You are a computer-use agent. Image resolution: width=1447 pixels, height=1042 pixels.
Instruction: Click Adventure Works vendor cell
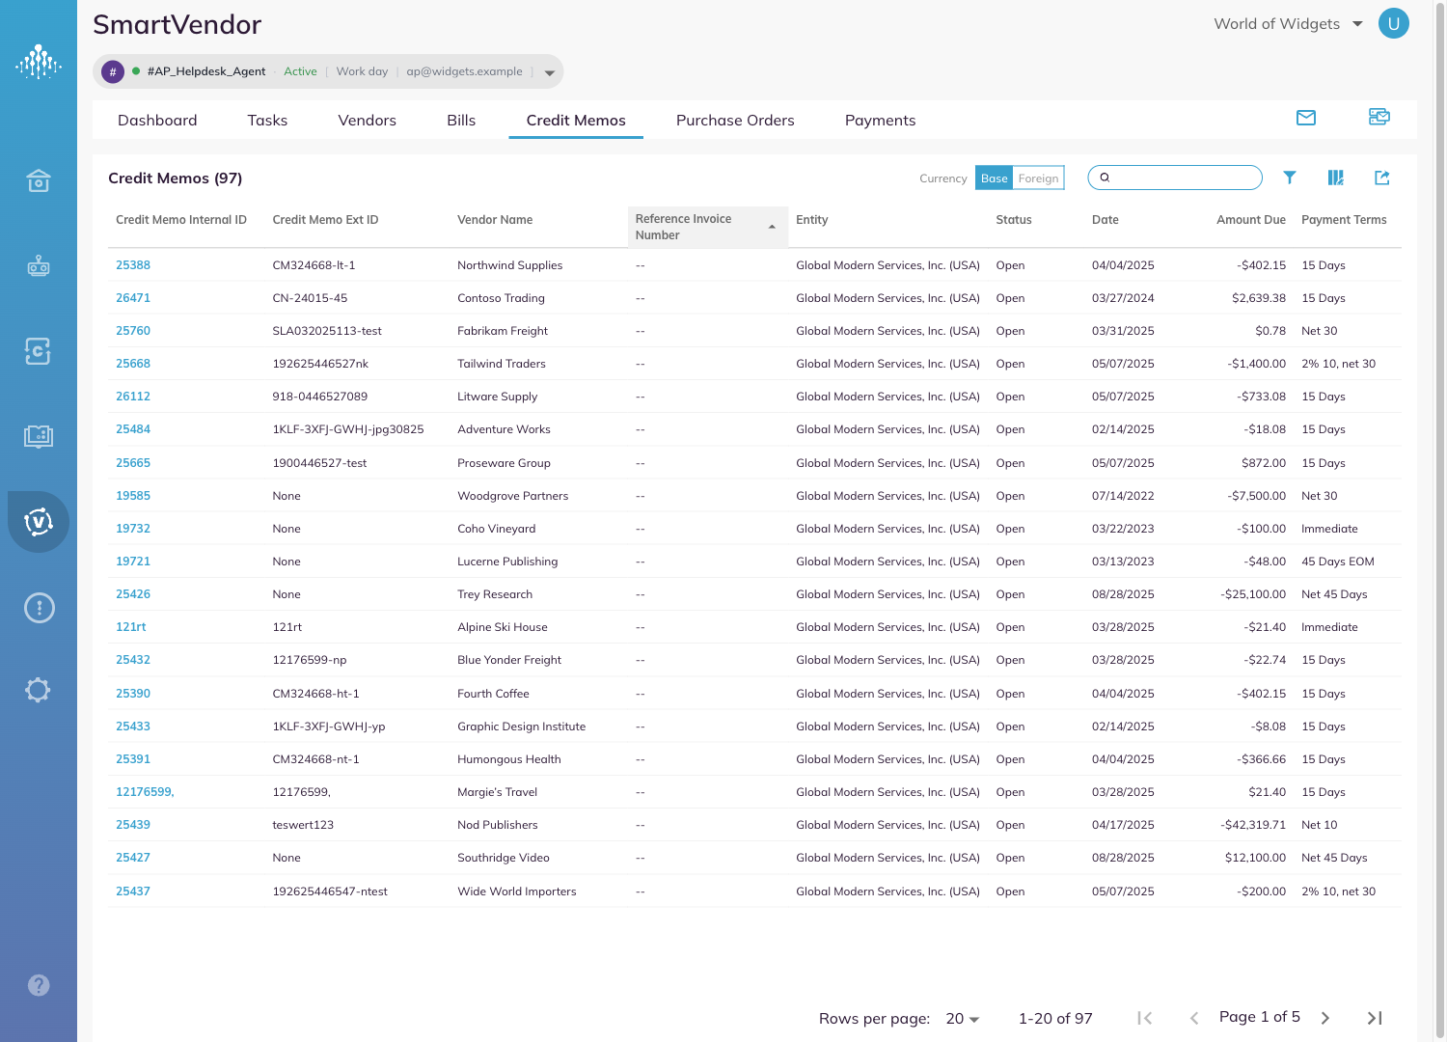click(x=504, y=429)
